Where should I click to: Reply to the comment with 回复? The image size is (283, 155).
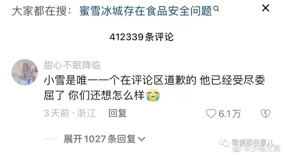(x=117, y=113)
